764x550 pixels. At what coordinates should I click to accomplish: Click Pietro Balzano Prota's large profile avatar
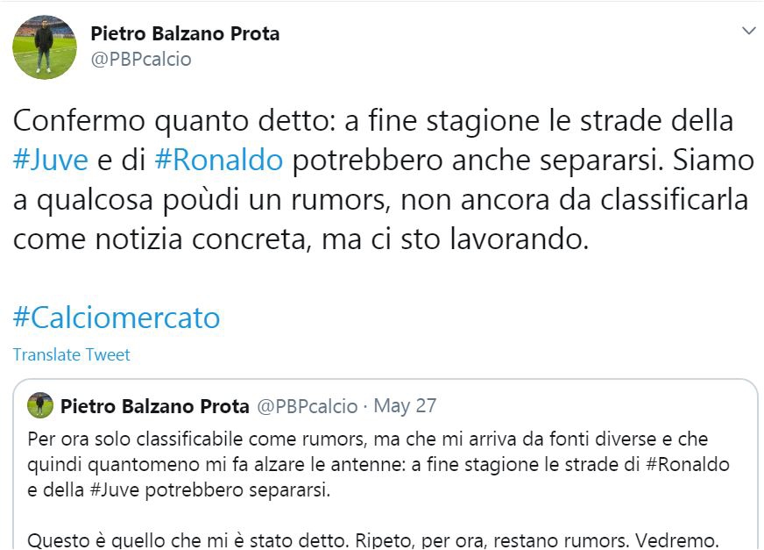tap(44, 46)
